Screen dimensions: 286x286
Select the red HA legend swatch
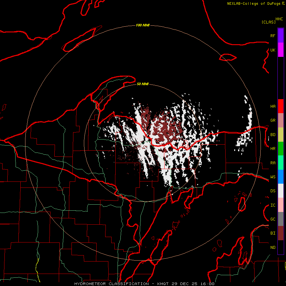point(281,106)
